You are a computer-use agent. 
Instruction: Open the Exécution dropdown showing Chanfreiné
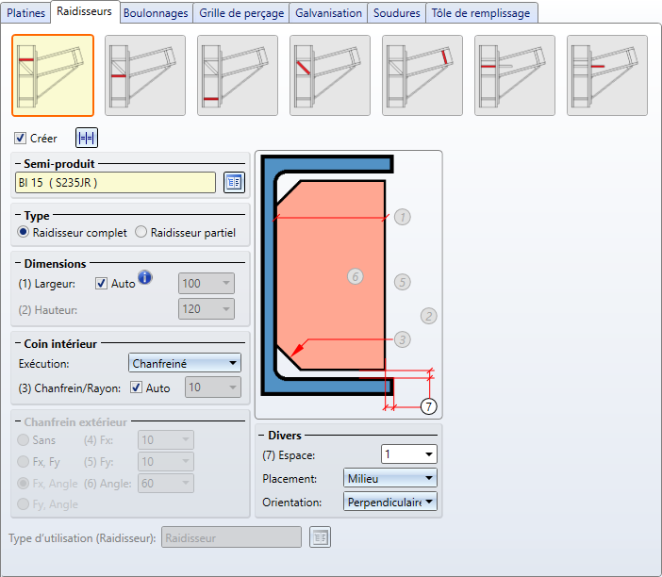[x=184, y=363]
